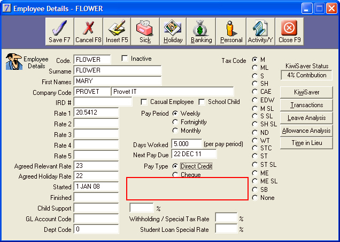This screenshot has width=340, height=242.
Task: Select Monthly pay period
Action: 175,131
